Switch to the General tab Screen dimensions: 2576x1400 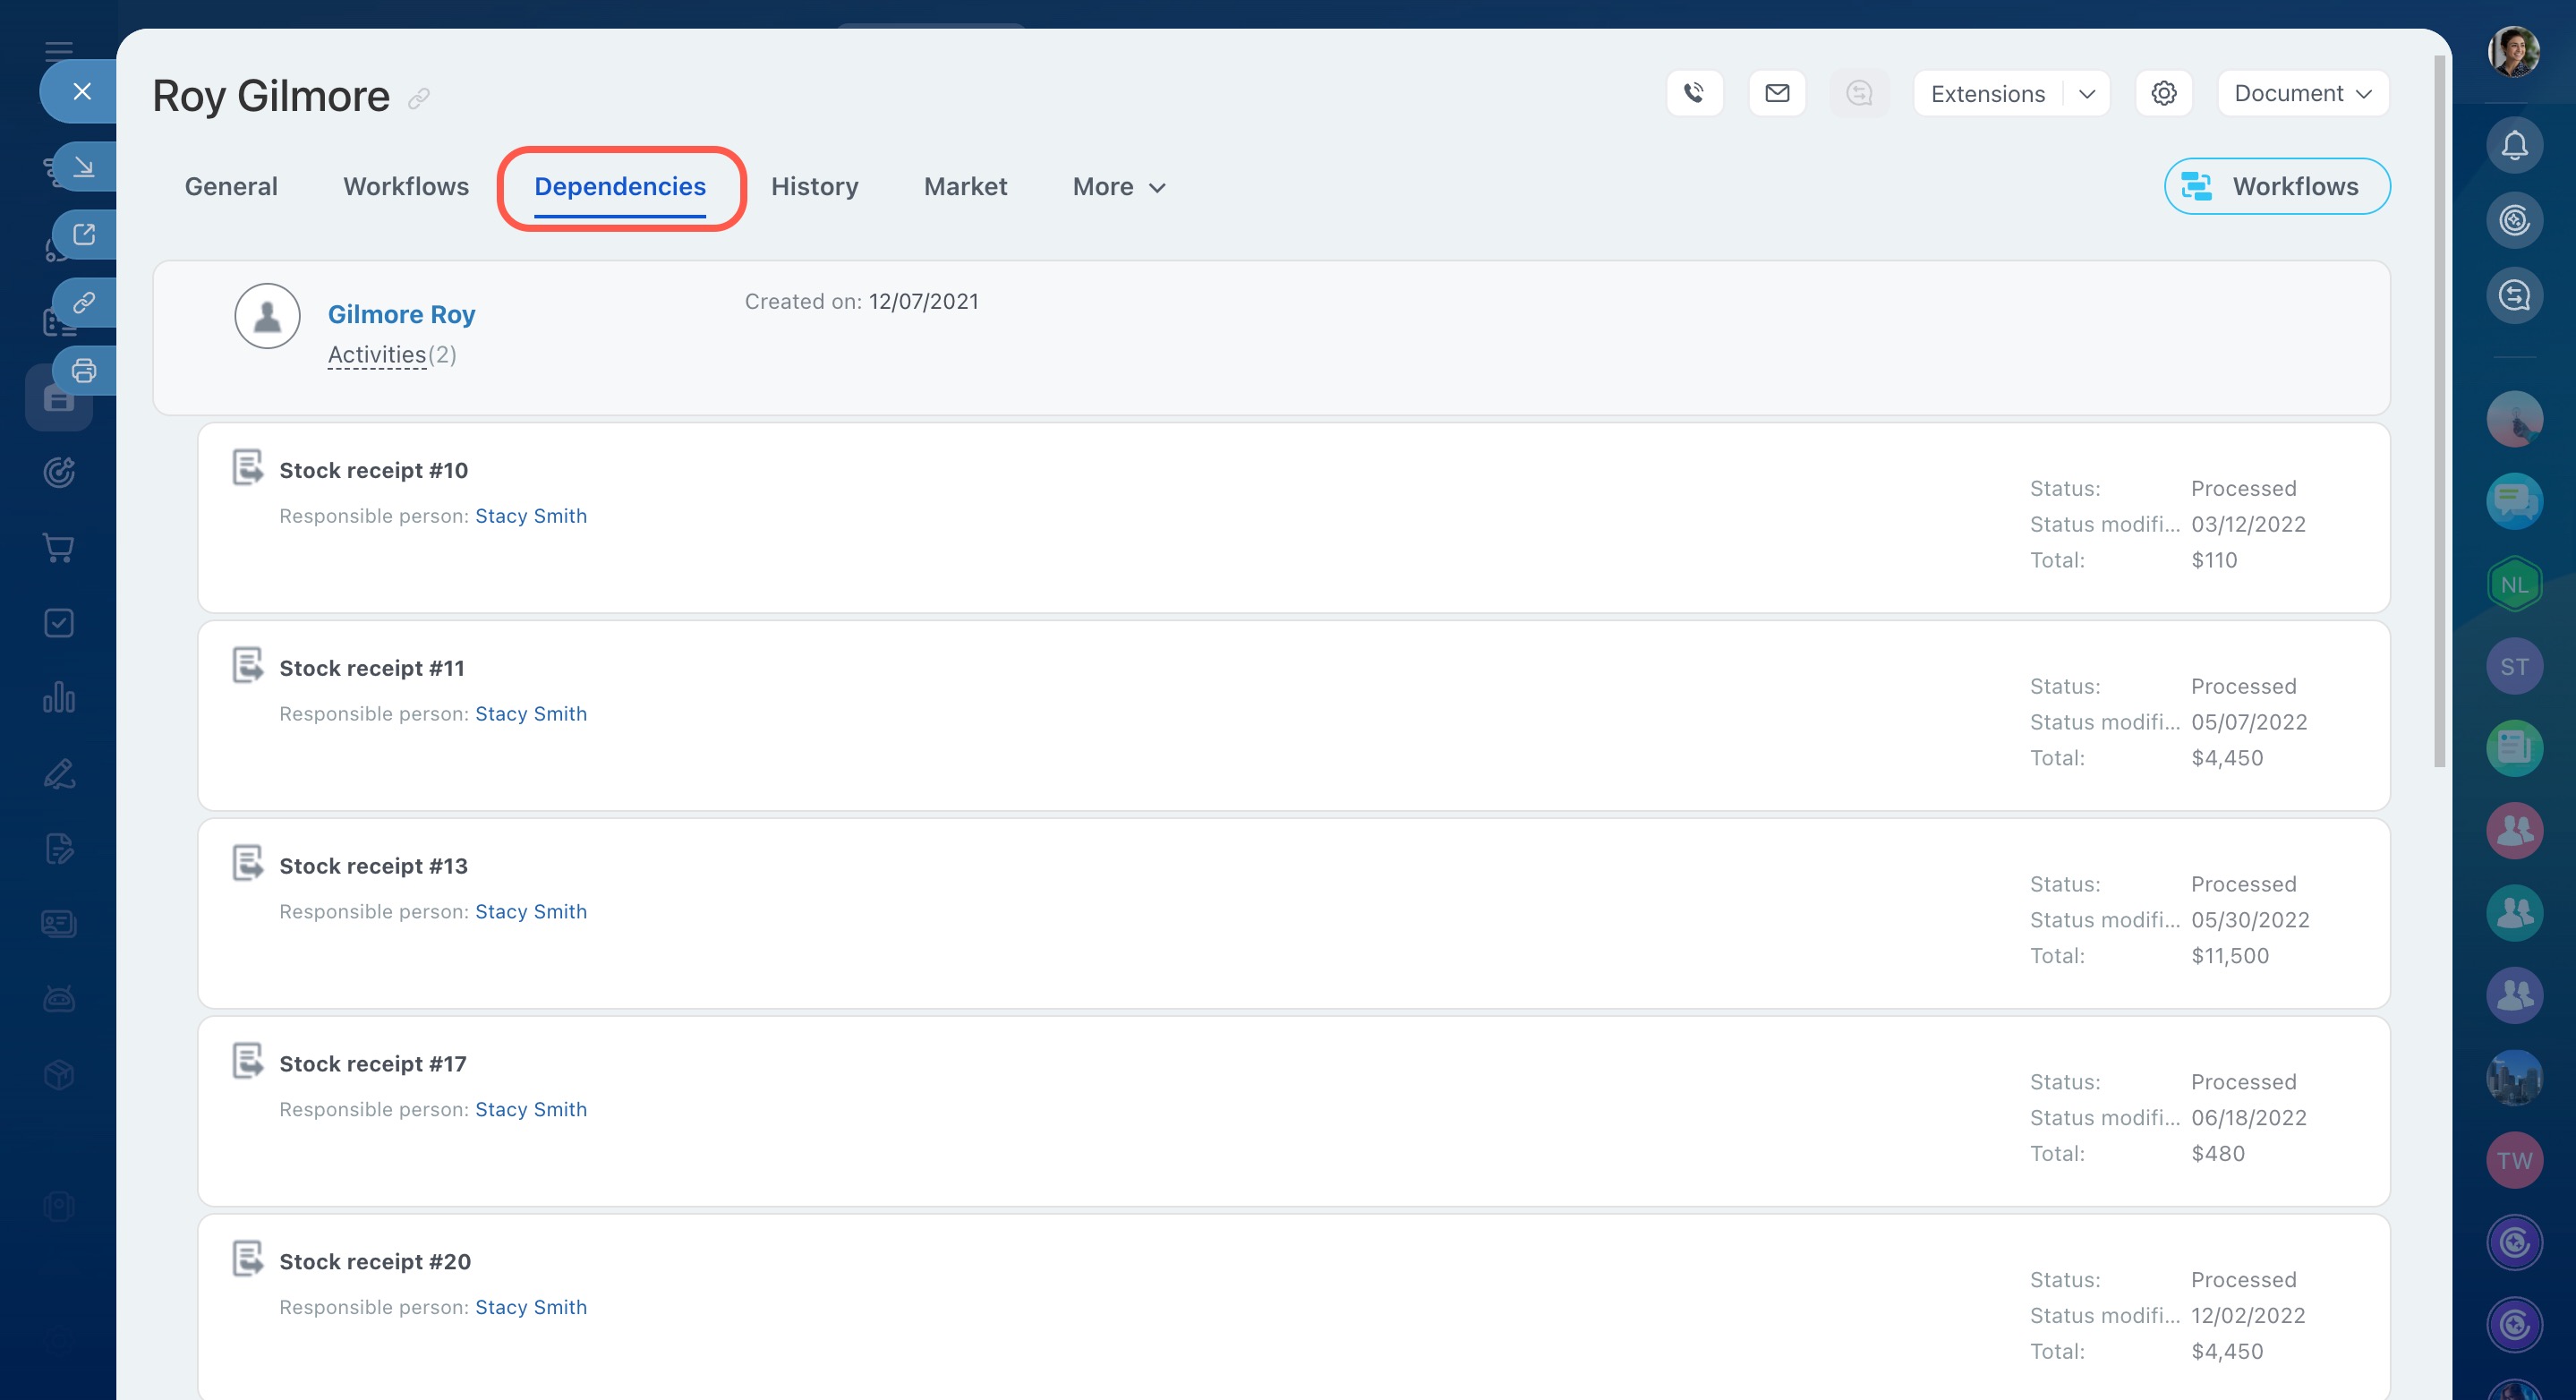(231, 187)
